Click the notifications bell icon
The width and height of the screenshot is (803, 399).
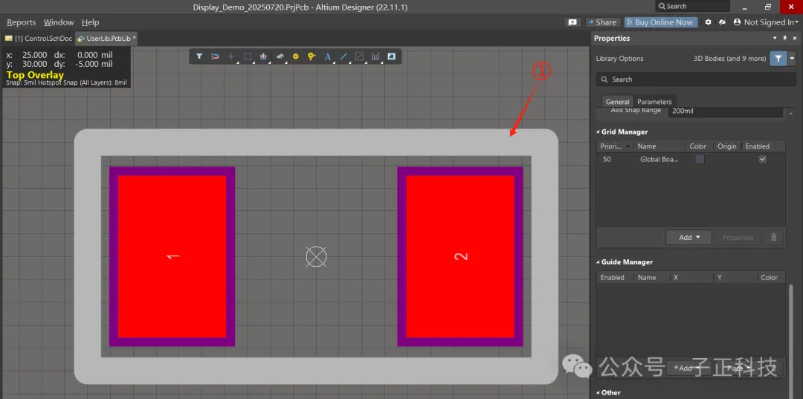tap(722, 22)
